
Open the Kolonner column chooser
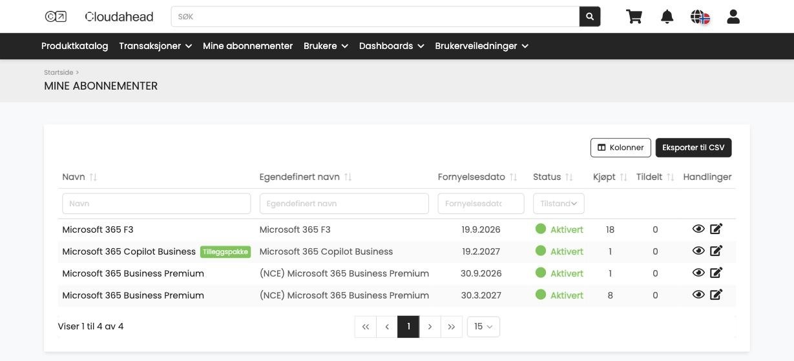tap(620, 148)
